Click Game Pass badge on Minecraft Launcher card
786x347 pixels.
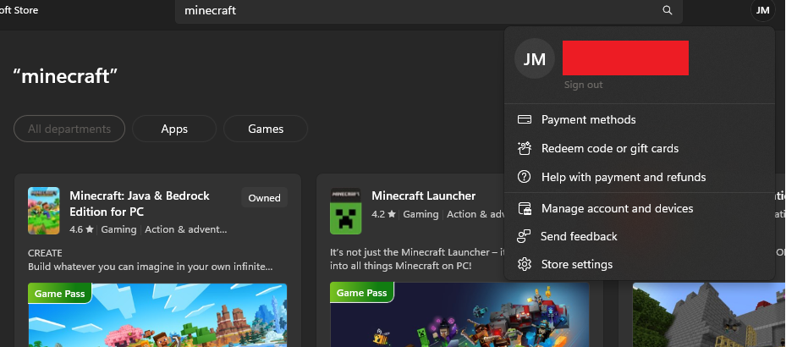coord(362,293)
